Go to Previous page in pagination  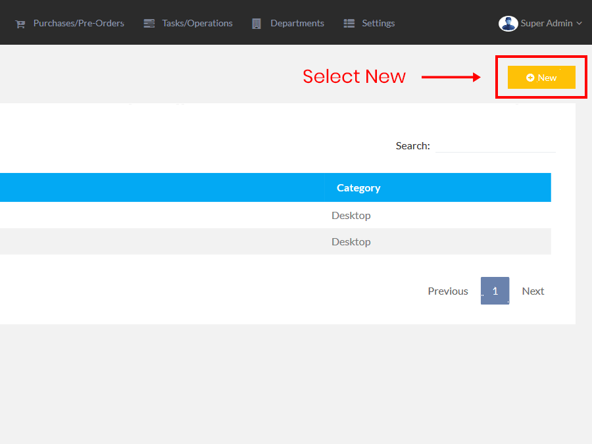point(447,291)
